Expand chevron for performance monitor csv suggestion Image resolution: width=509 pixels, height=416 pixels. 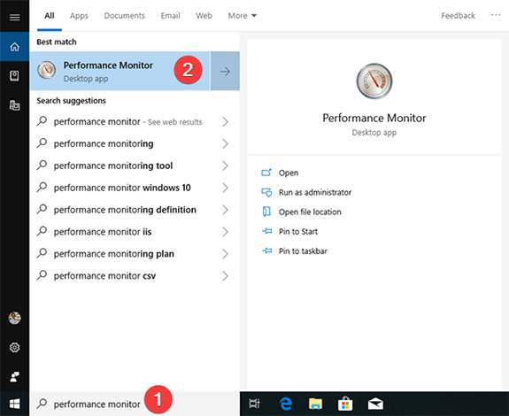click(x=225, y=276)
